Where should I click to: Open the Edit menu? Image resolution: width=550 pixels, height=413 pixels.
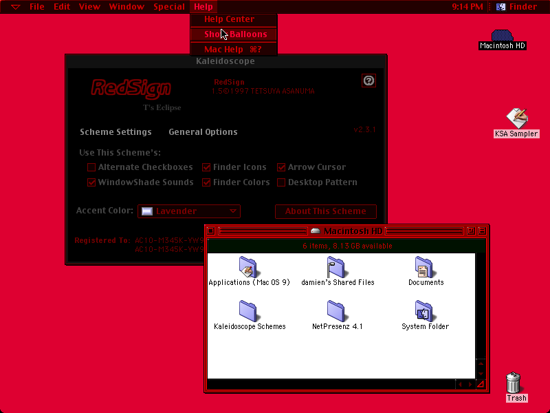(62, 7)
